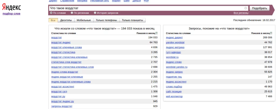276x109 pixels.
Task: Select the История запросов radio button
Action: click(x=95, y=13)
